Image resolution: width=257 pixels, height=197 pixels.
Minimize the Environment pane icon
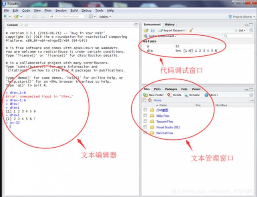[246, 25]
